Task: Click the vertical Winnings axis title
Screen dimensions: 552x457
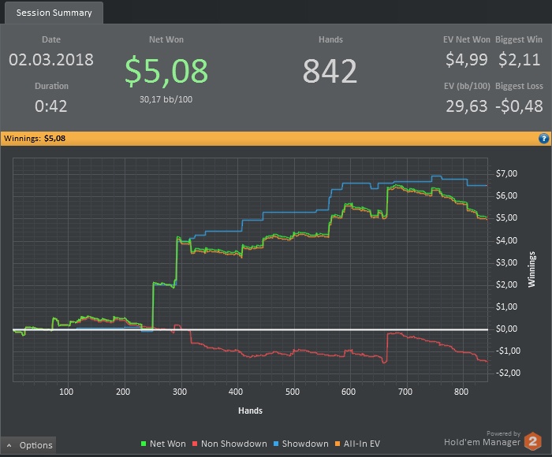Action: [531, 269]
